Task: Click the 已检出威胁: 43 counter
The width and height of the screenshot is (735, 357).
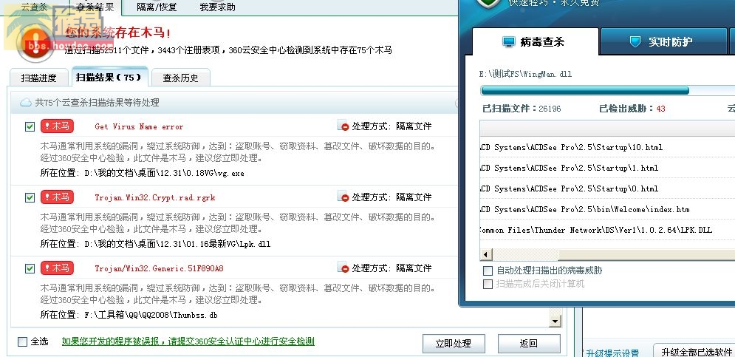Action: pyautogui.click(x=632, y=109)
